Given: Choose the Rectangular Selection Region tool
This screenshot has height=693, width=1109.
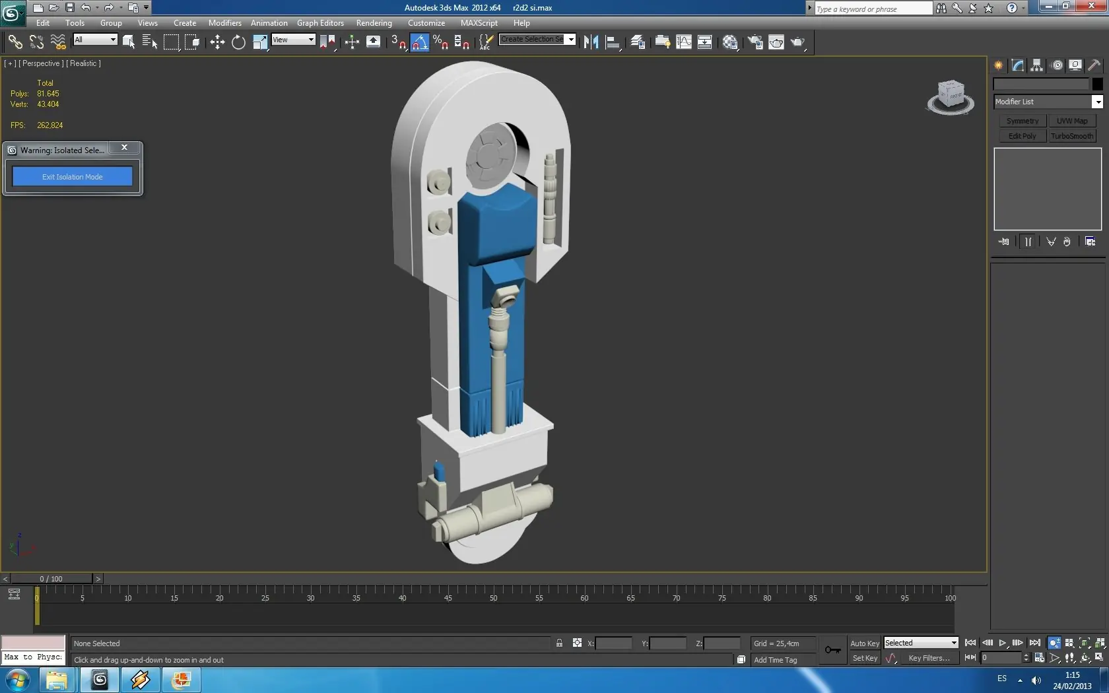Looking at the screenshot, I should pyautogui.click(x=171, y=42).
